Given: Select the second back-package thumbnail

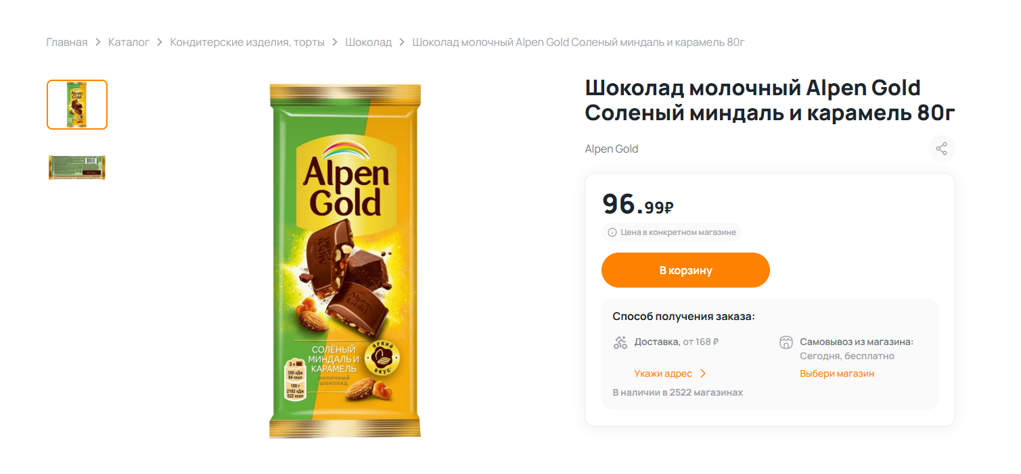Looking at the screenshot, I should (x=77, y=167).
